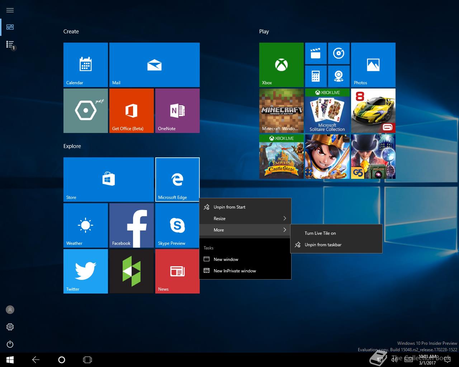Viewport: 459px width, 367px height.
Task: Expand the Resize submenu
Action: [245, 219]
